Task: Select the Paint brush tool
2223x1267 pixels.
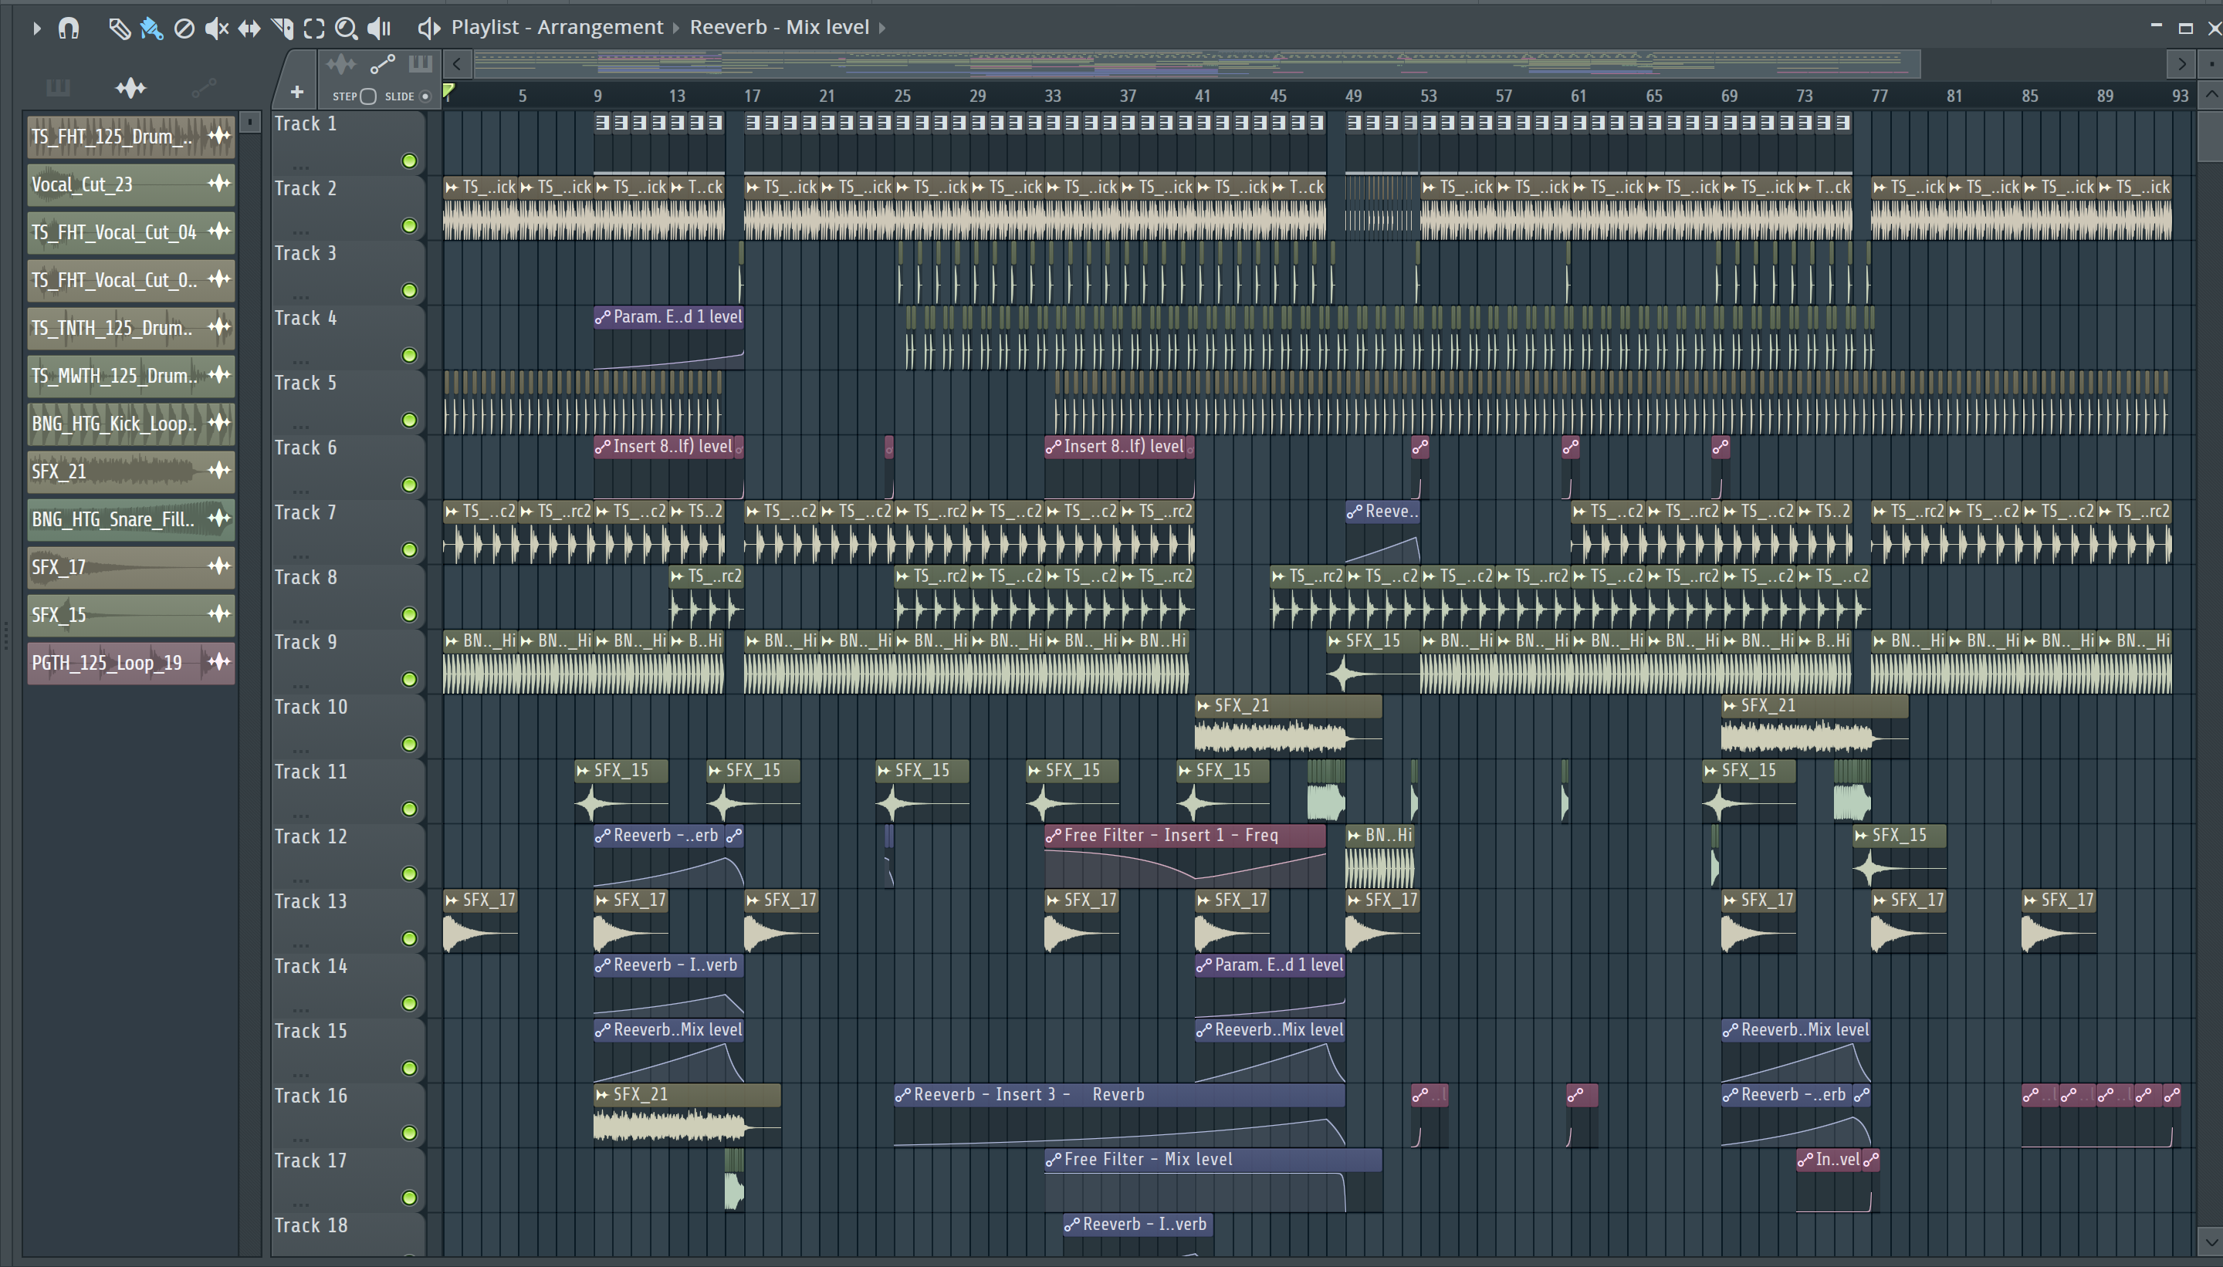Action: [x=151, y=29]
